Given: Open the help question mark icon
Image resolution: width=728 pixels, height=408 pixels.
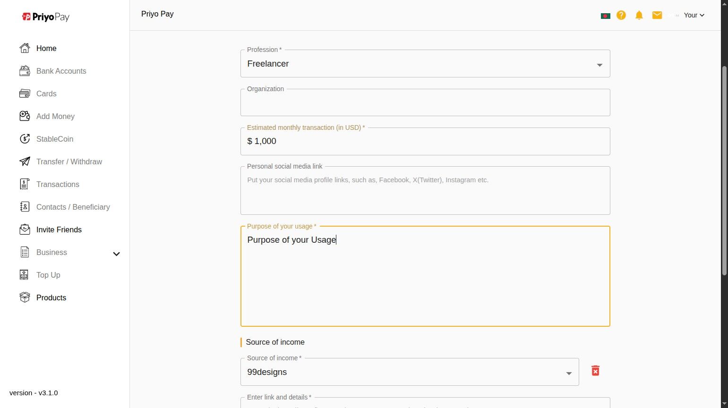Looking at the screenshot, I should (x=621, y=15).
